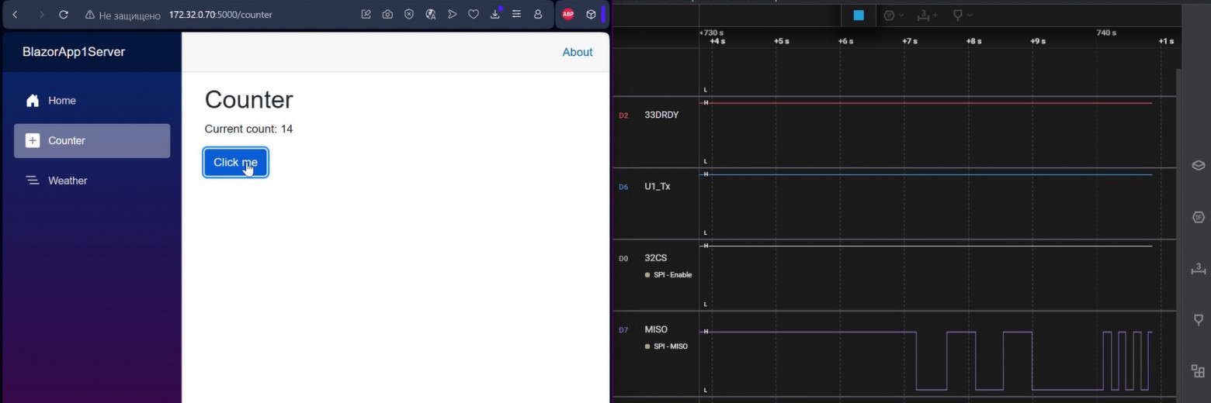Select the MISO channel label
This screenshot has height=403, width=1211.
[x=656, y=329]
